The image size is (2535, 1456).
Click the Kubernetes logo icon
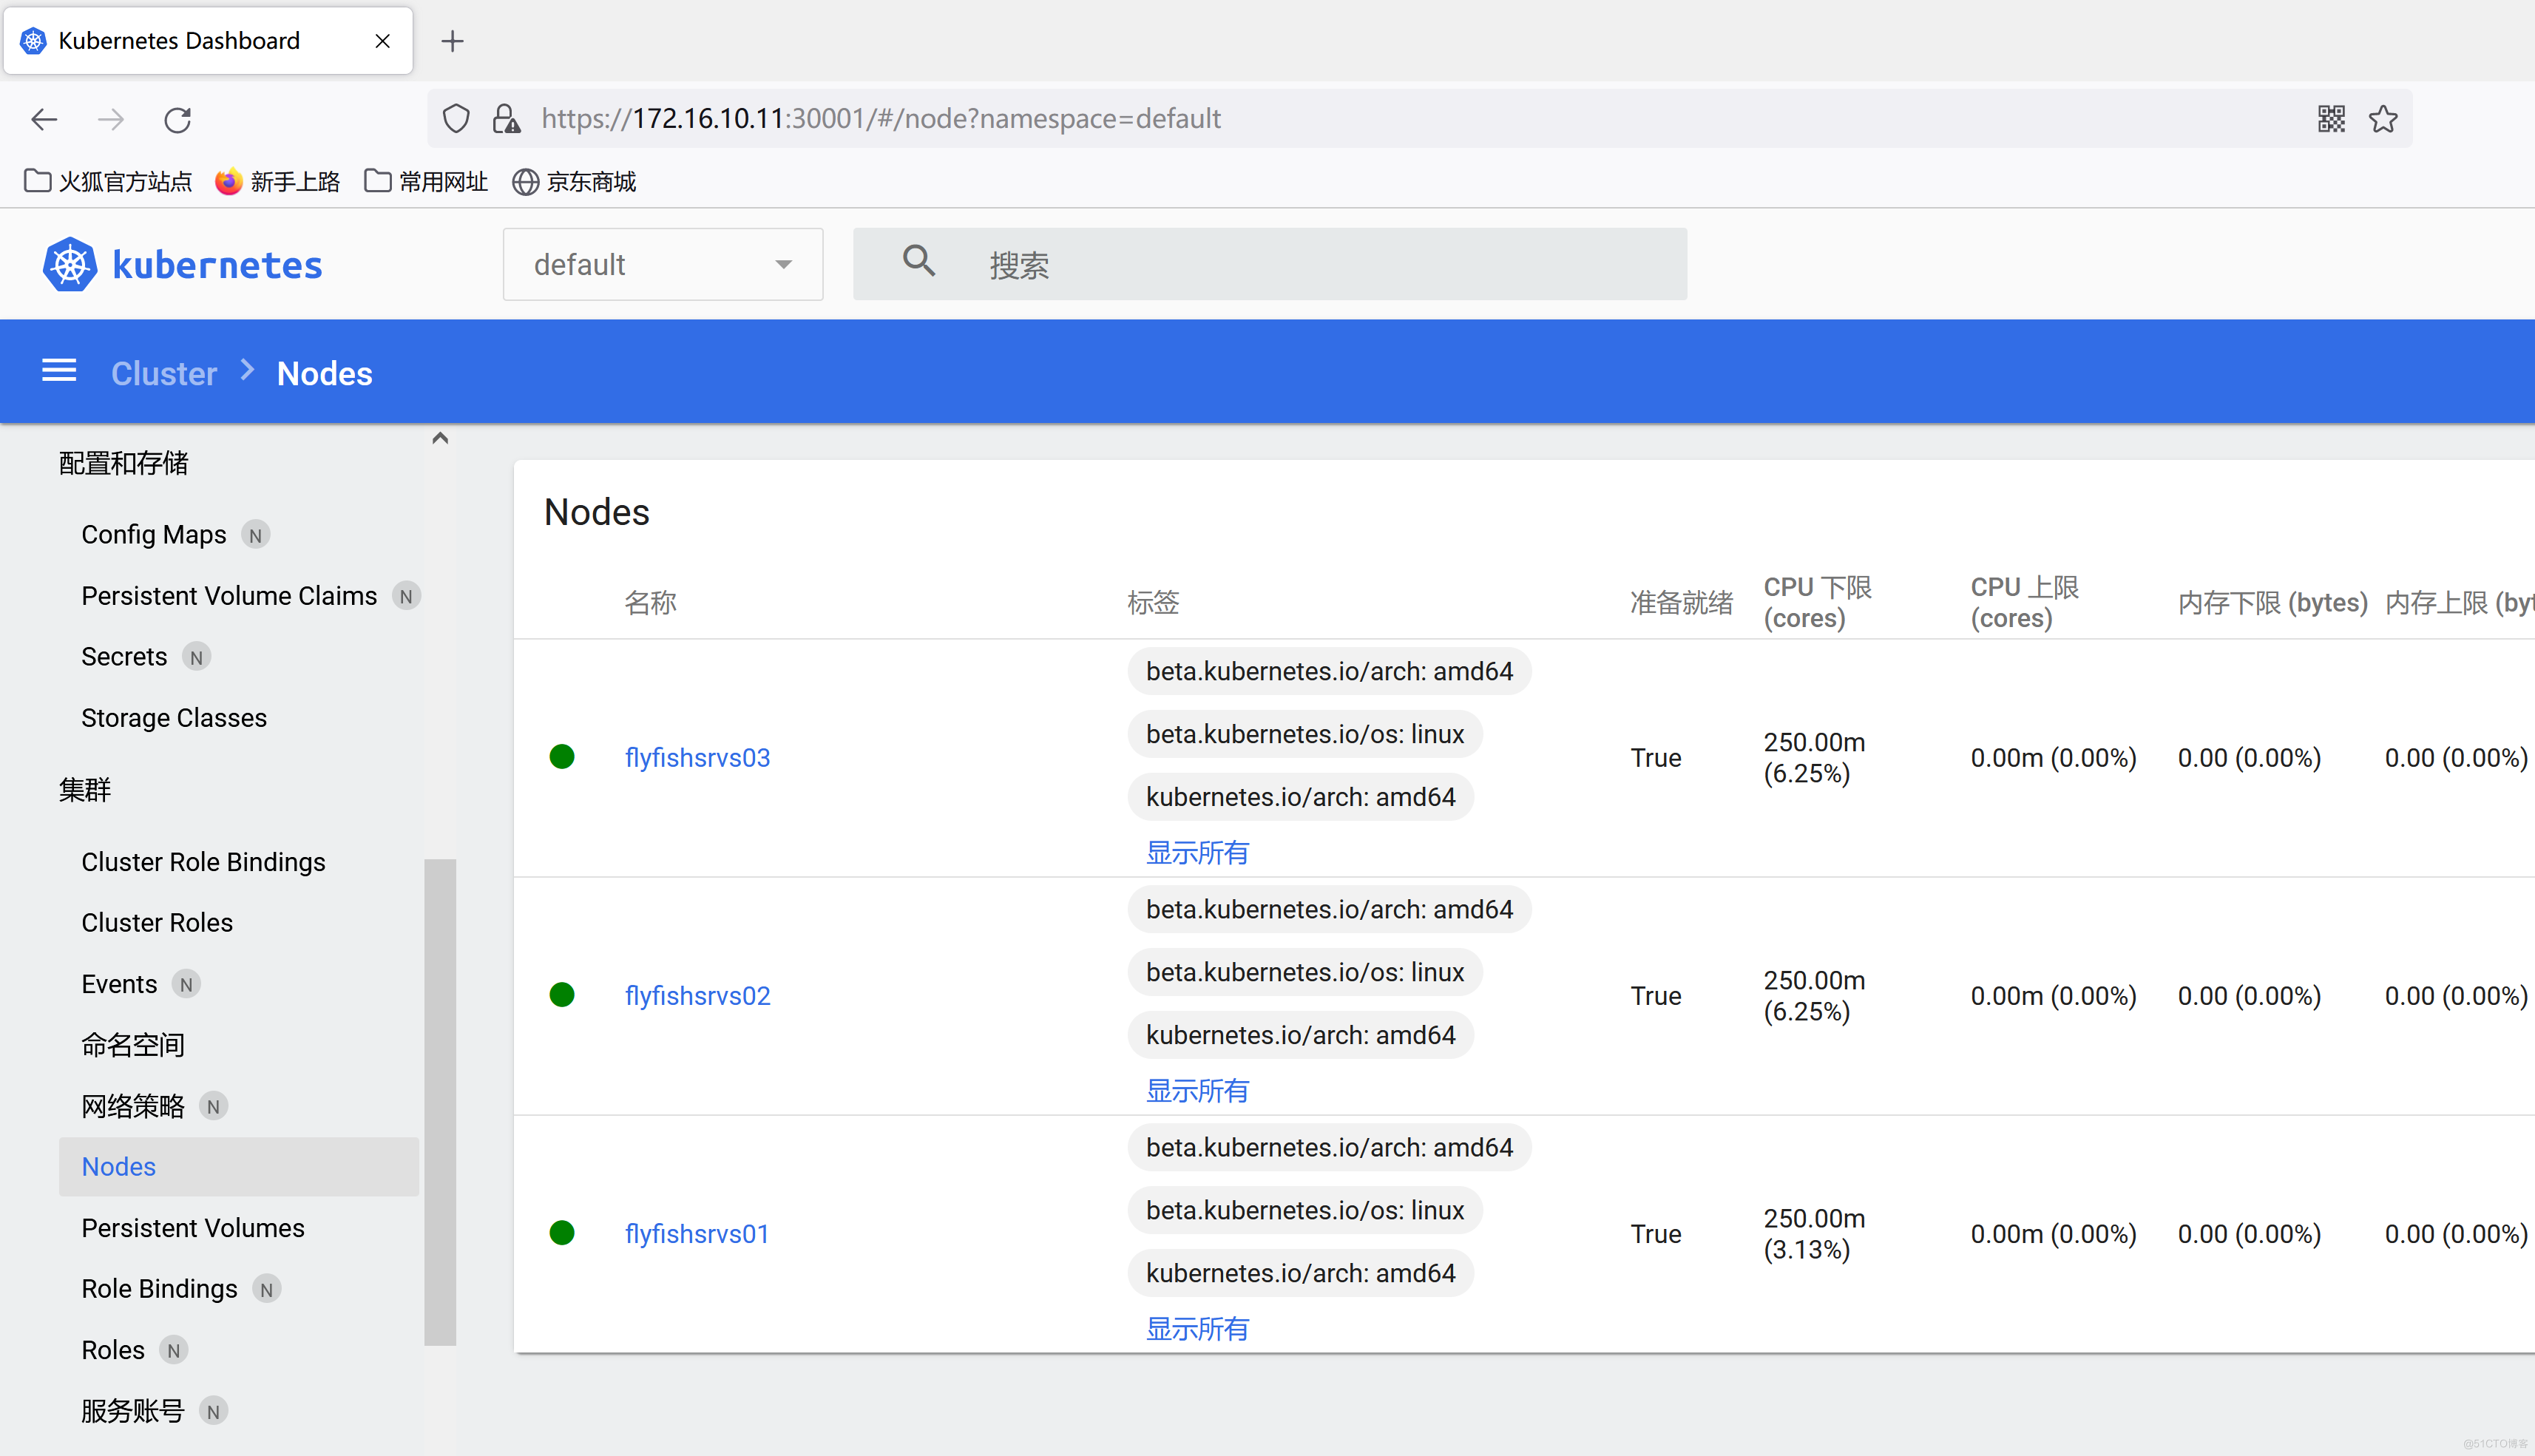[70, 265]
